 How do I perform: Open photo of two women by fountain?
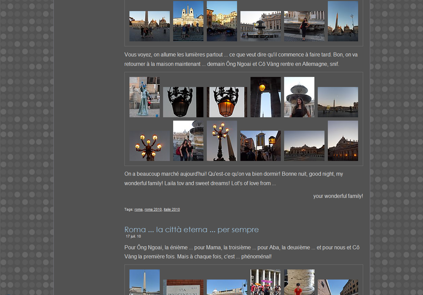tap(188, 141)
